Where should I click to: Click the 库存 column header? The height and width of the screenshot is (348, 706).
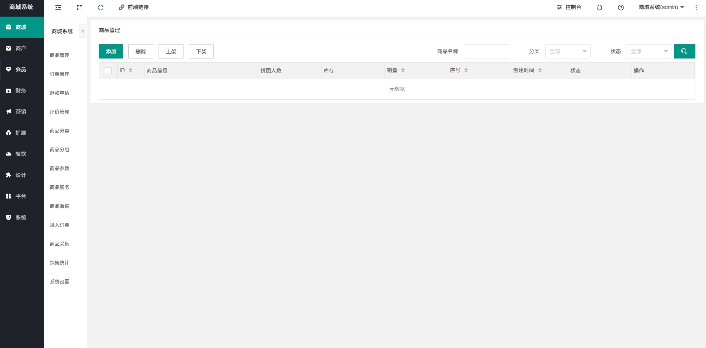353,71
